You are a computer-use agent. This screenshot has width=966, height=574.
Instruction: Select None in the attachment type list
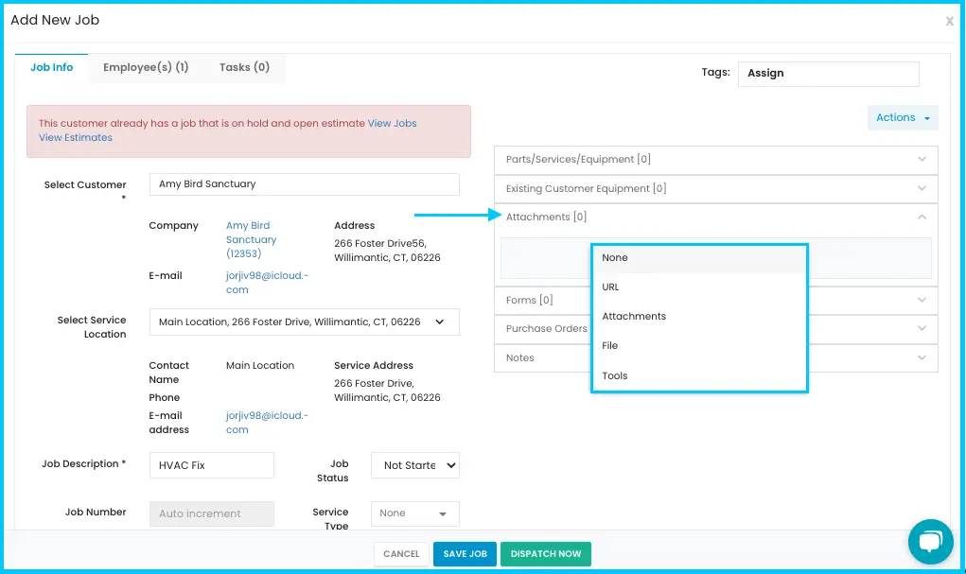pyautogui.click(x=699, y=258)
